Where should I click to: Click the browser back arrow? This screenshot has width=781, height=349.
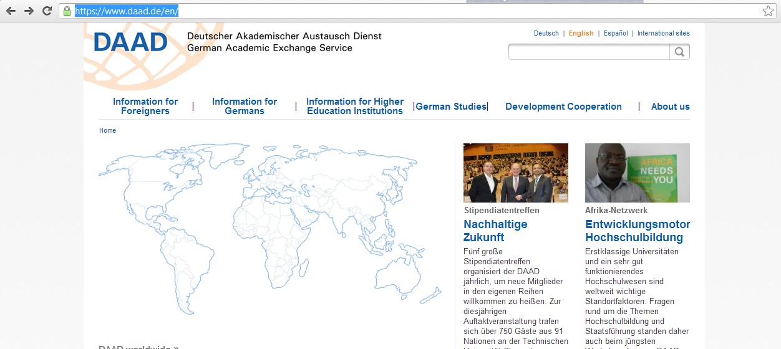tap(11, 11)
